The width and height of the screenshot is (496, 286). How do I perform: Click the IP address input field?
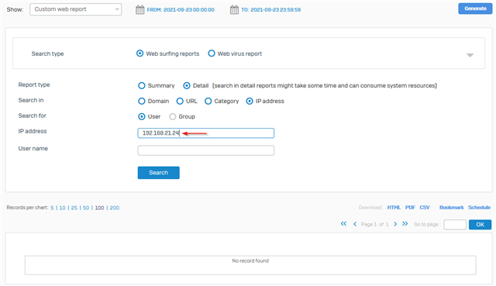(206, 133)
